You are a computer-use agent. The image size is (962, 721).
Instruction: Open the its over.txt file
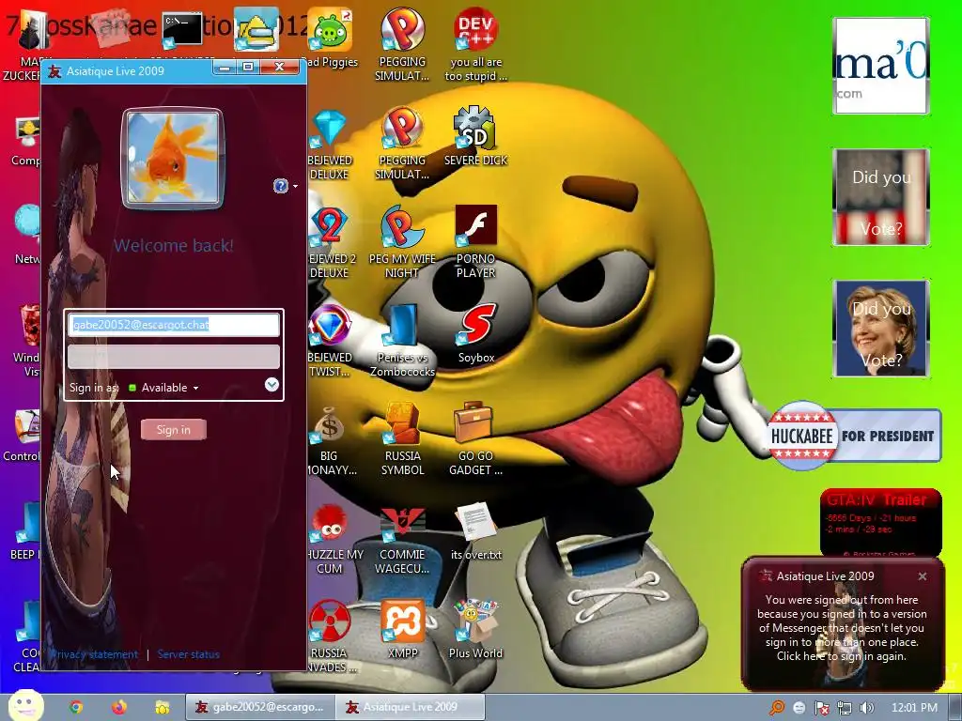coord(475,530)
